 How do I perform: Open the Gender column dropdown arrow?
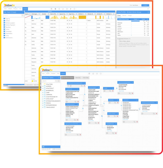click(48, 14)
